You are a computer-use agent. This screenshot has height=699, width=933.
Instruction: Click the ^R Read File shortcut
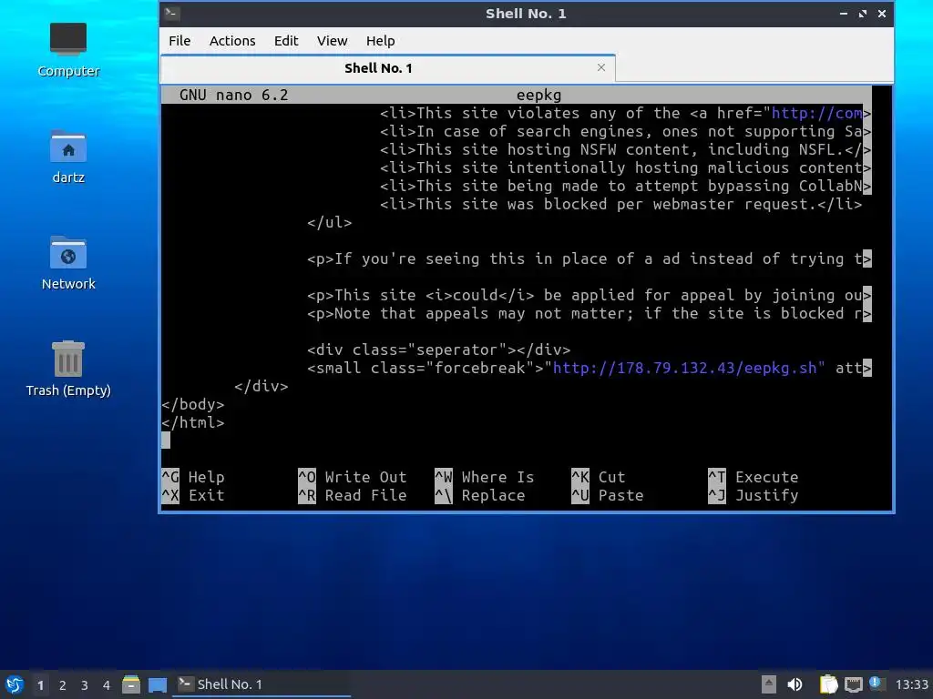click(x=353, y=495)
